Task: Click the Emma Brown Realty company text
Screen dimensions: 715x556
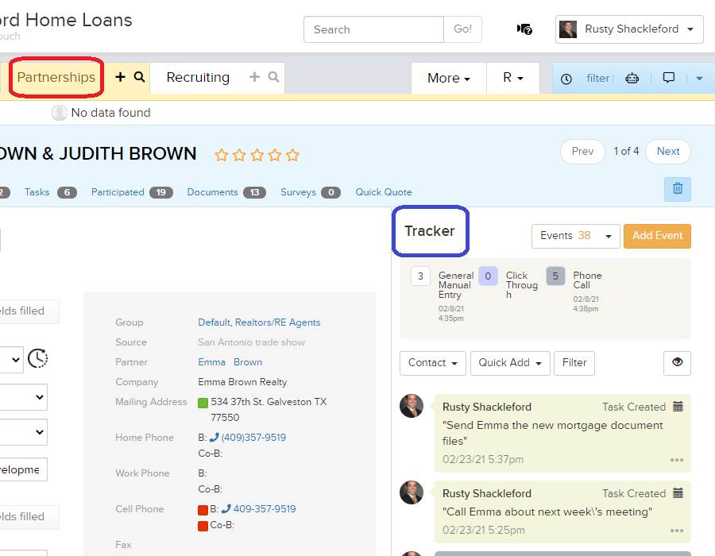Action: point(242,382)
